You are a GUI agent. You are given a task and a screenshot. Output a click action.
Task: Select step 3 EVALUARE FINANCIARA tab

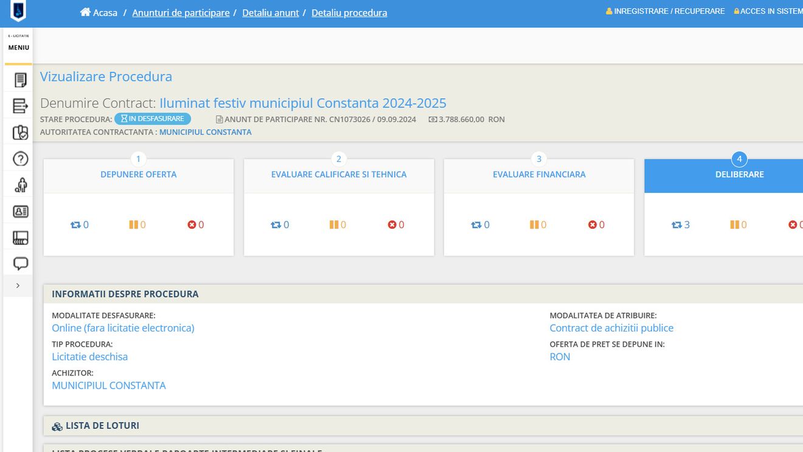[x=539, y=174]
